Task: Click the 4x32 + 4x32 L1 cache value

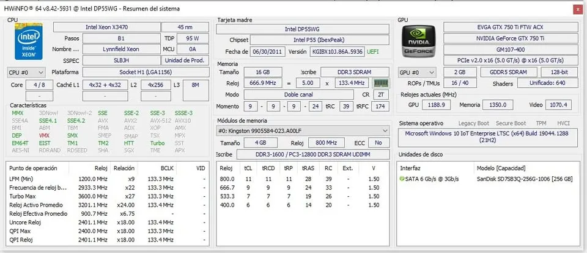Action: (105, 85)
